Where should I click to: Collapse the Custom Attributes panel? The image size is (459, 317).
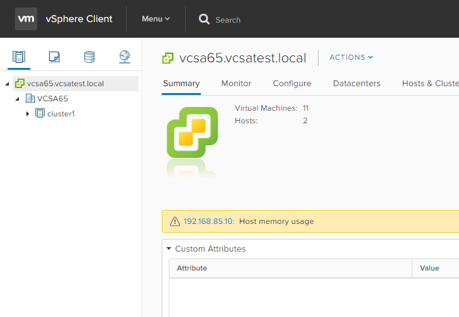coord(169,249)
